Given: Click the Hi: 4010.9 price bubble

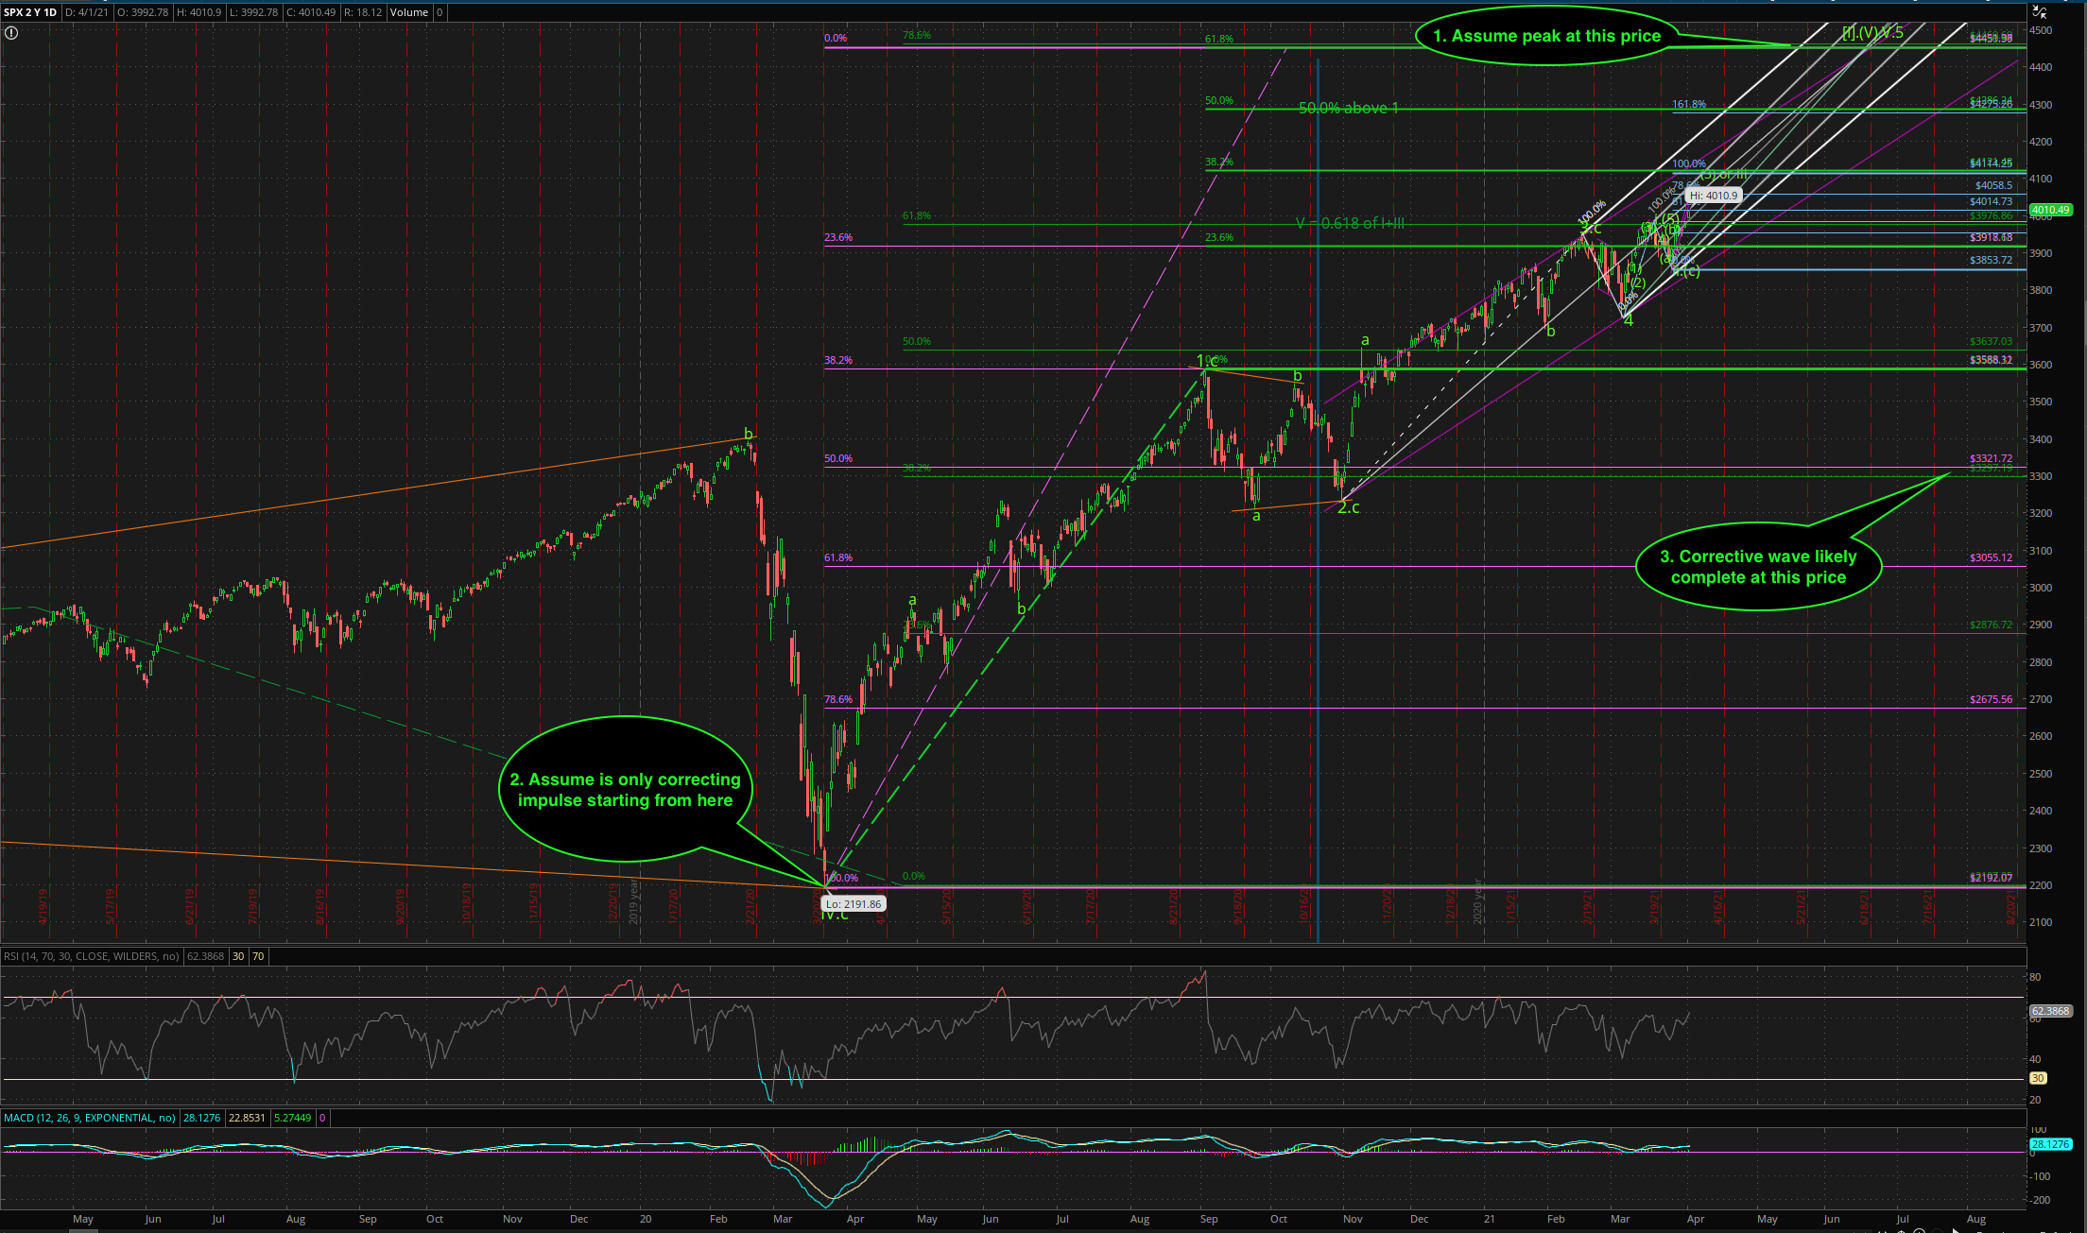Looking at the screenshot, I should (x=1714, y=196).
